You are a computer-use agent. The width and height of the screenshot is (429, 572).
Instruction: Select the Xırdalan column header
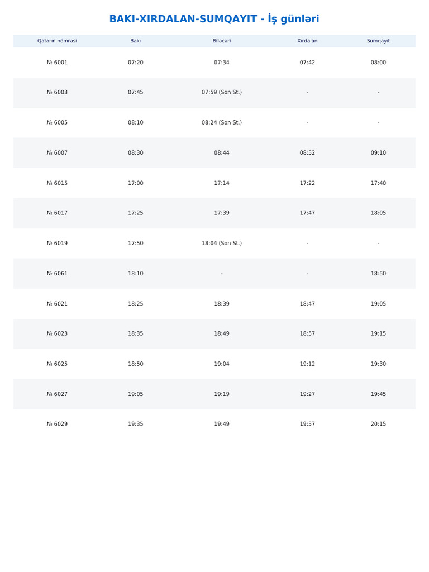click(307, 41)
